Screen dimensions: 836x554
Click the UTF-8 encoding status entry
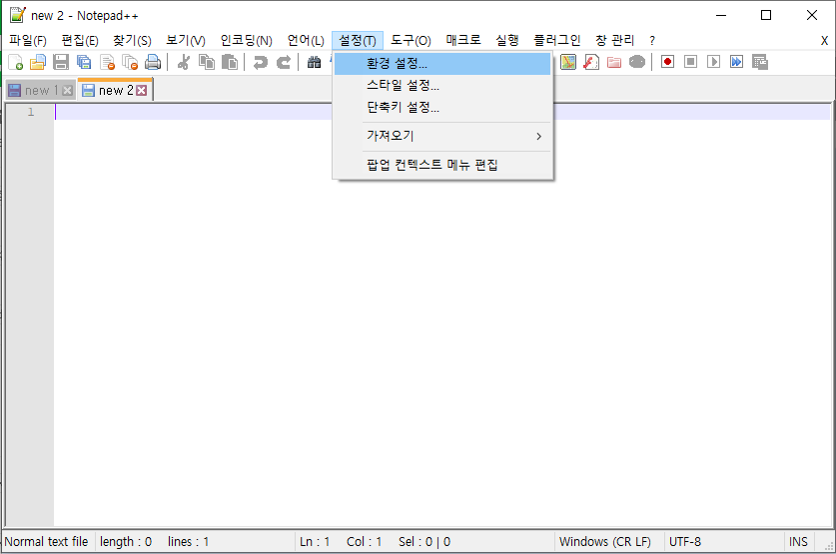click(x=685, y=542)
